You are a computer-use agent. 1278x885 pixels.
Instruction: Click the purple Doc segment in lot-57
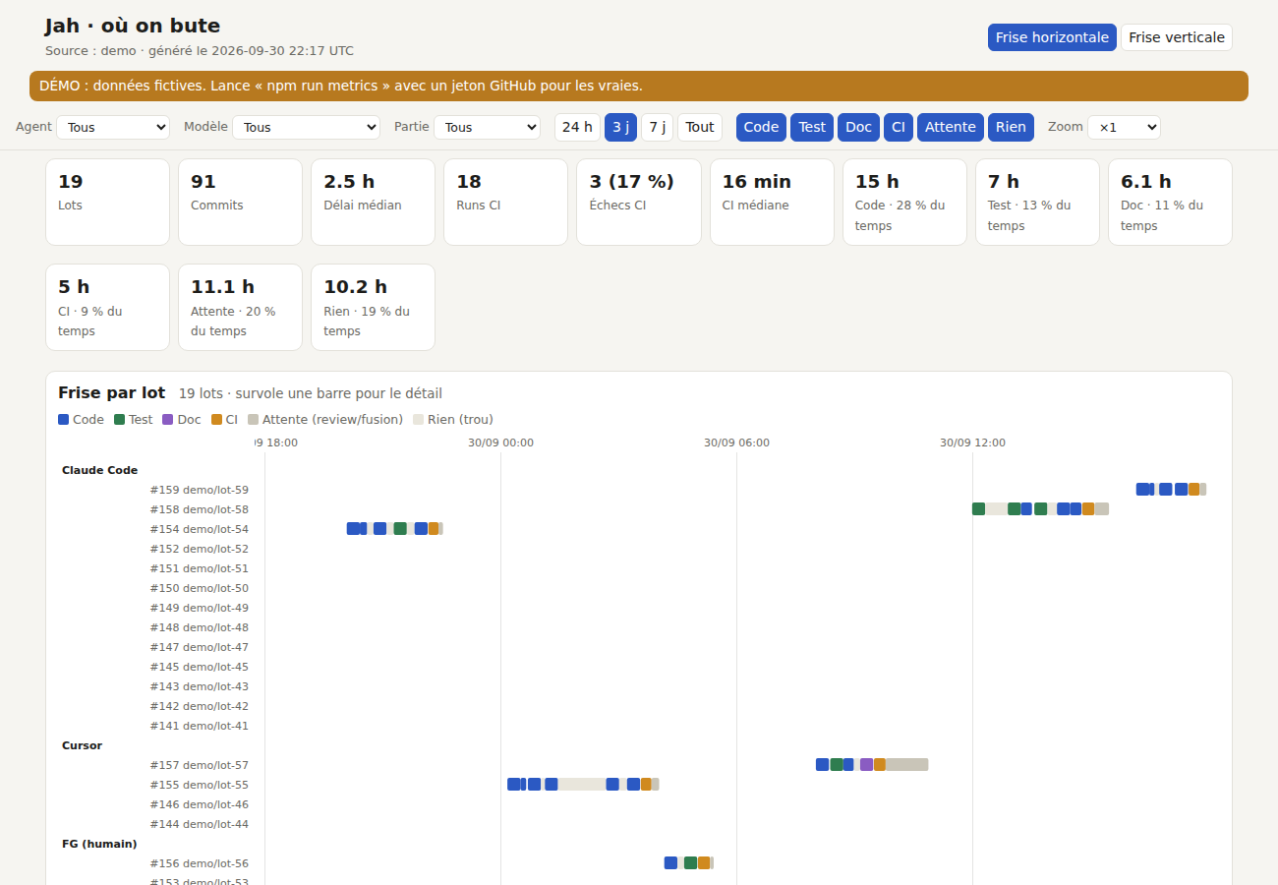coord(866,764)
